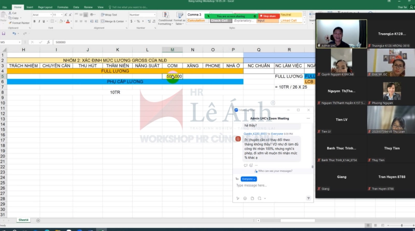Viewport: 415px width, 231px height.
Task: Open the Number format dropdown
Action: click(x=142, y=15)
